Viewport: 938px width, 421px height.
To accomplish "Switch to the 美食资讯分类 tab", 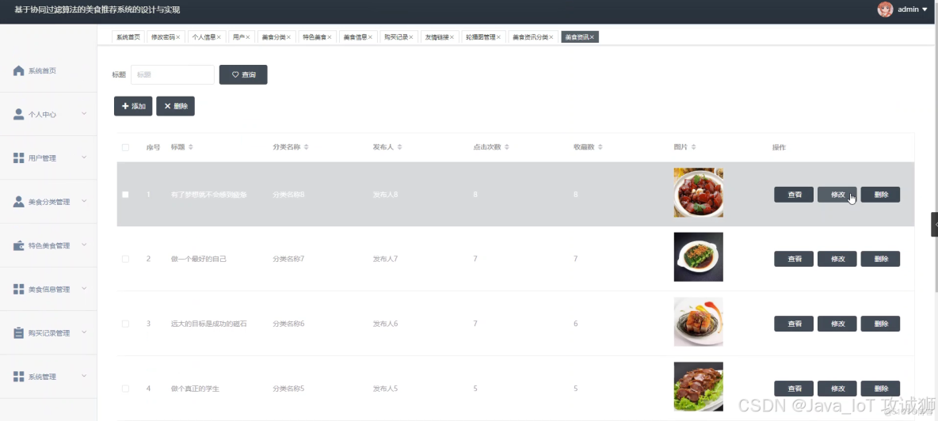I will click(534, 37).
